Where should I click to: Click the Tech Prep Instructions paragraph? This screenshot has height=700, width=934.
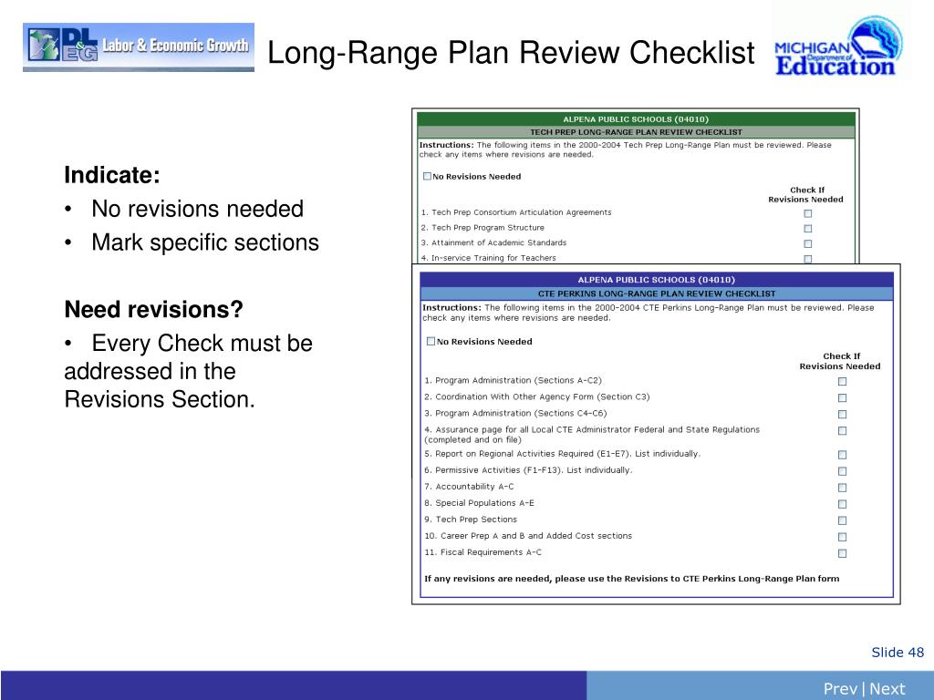pos(626,149)
